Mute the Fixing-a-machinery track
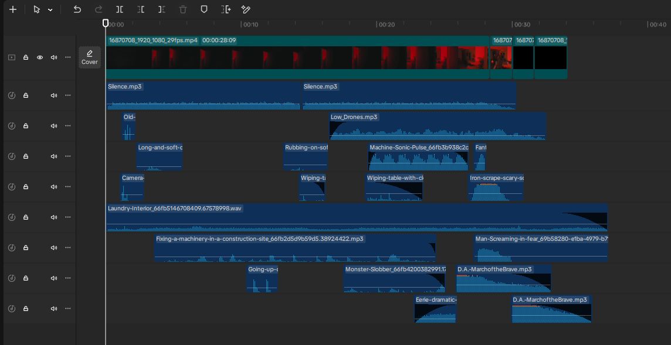 pos(54,248)
